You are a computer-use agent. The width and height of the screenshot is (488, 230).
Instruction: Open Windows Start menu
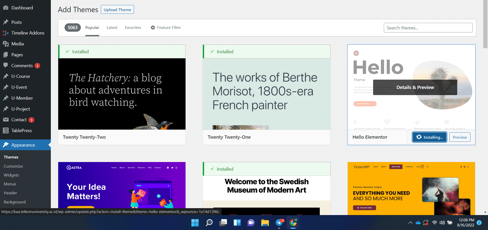(x=195, y=223)
